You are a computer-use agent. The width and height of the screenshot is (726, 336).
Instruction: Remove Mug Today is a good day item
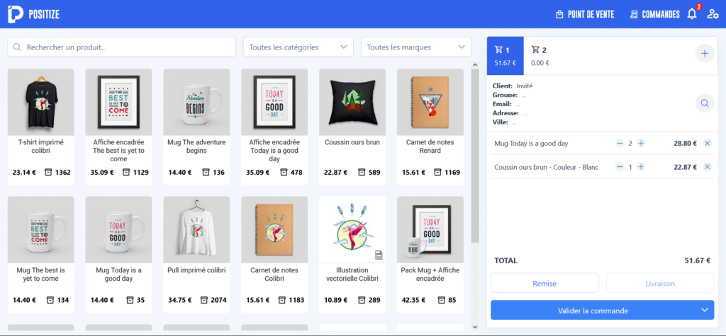(707, 144)
